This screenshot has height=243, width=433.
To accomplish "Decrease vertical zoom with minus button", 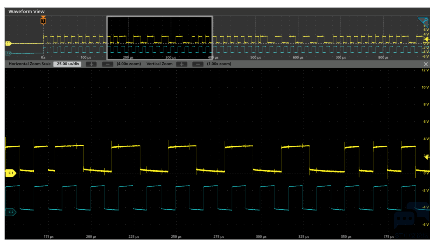I will pos(198,64).
